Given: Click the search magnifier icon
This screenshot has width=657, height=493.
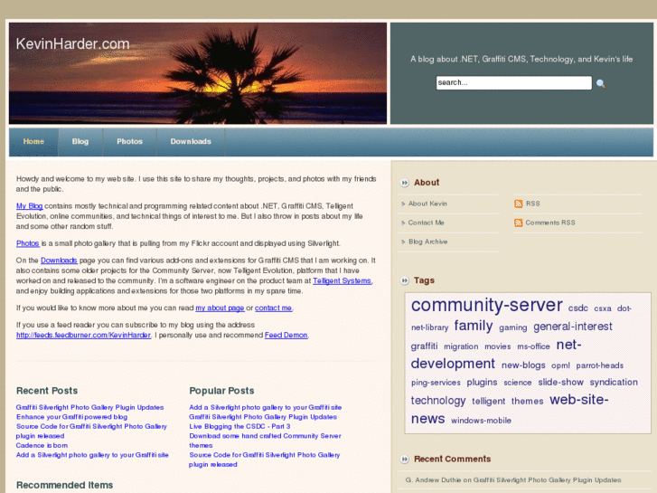Looking at the screenshot, I should pyautogui.click(x=600, y=83).
